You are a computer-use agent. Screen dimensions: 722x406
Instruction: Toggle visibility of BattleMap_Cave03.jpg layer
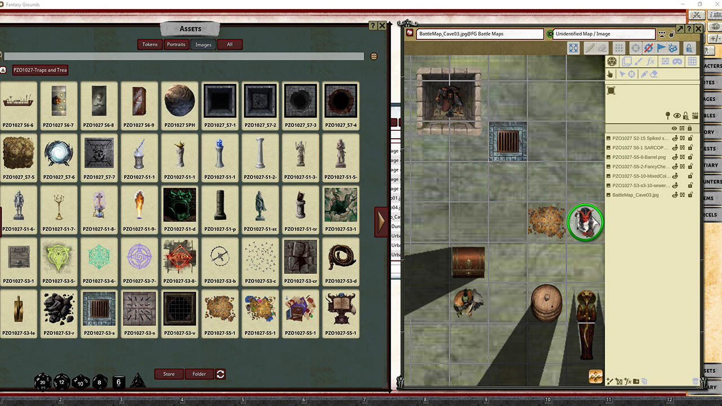[675, 195]
